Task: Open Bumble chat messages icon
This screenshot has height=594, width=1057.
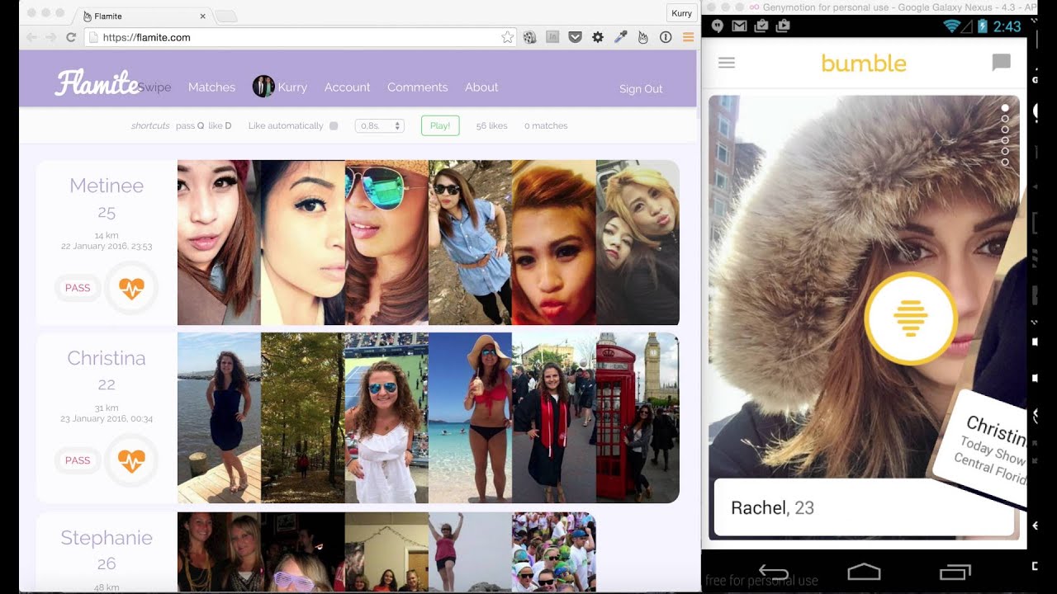Action: [x=1001, y=63]
